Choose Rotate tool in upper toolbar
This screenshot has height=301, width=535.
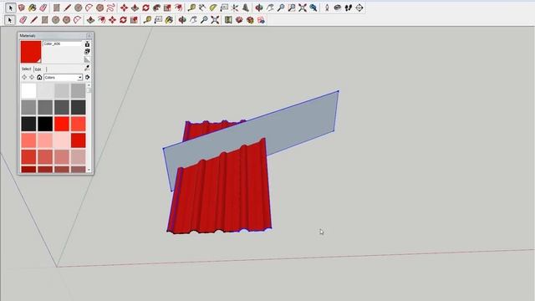(145, 8)
